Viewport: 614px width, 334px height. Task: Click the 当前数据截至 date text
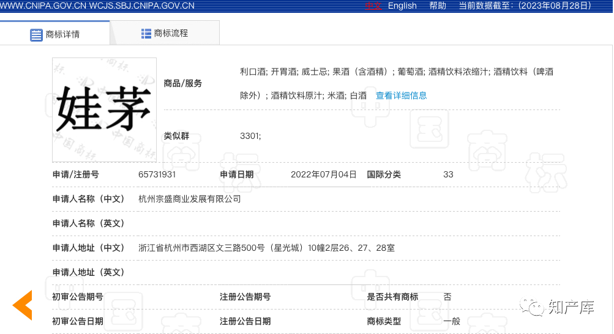(x=526, y=6)
